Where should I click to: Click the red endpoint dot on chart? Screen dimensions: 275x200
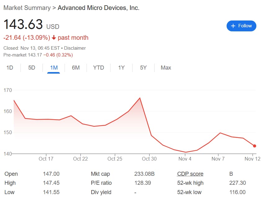coord(255,146)
